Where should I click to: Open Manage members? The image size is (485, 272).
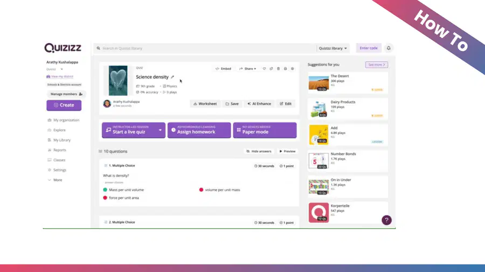[66, 94]
